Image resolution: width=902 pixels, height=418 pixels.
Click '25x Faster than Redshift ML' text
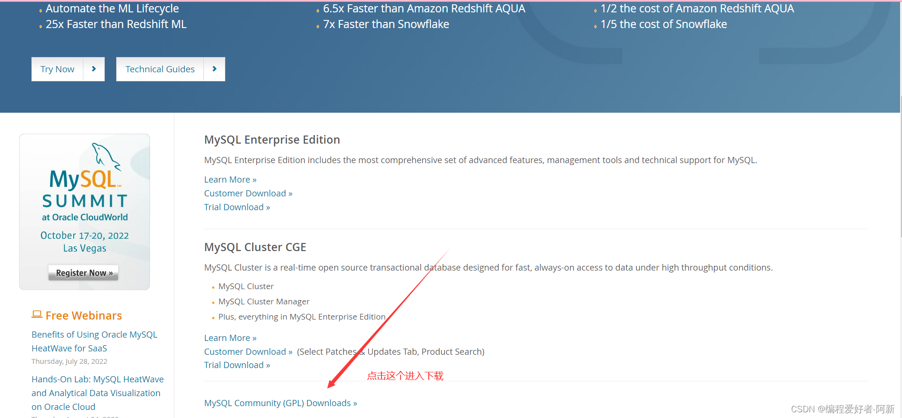click(116, 24)
